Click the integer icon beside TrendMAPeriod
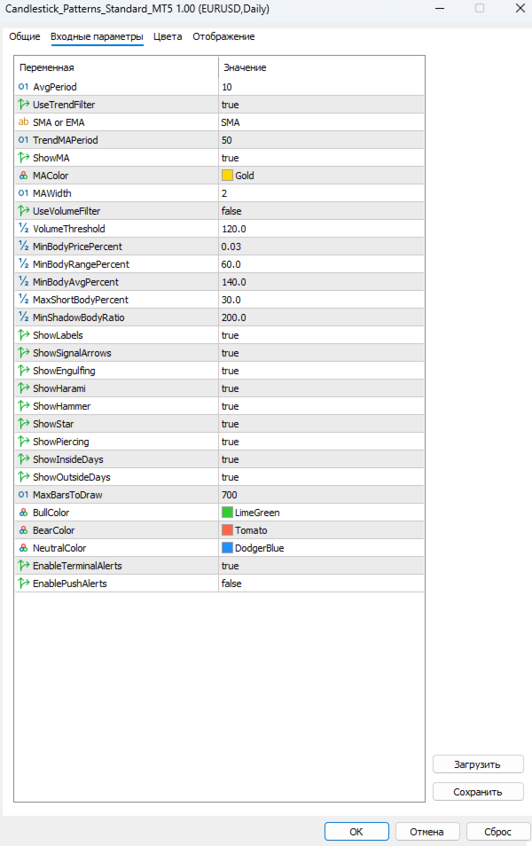This screenshot has height=846, width=532. [23, 140]
